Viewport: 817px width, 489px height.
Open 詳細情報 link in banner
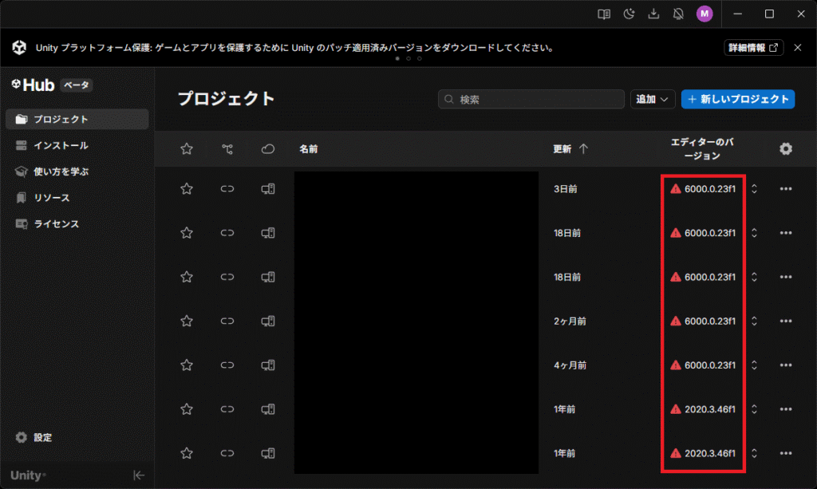tap(754, 48)
